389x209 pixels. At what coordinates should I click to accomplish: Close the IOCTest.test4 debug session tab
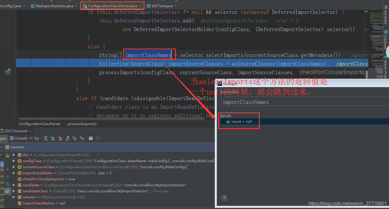[30, 131]
